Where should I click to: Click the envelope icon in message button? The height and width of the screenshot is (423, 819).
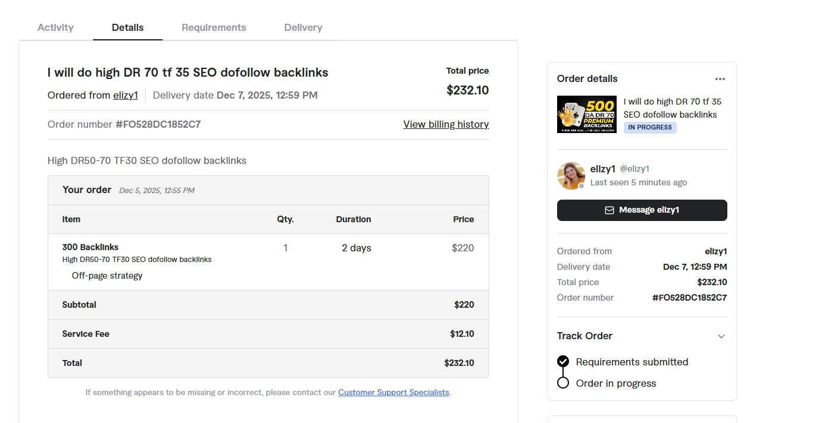tap(609, 210)
